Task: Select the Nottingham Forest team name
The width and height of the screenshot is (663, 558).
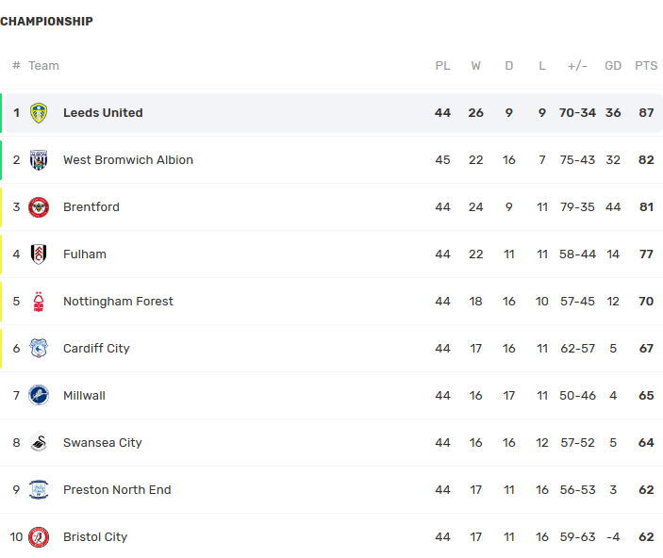Action: 118,302
